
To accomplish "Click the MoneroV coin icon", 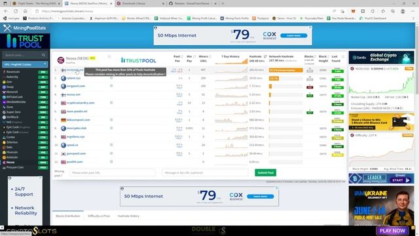I will [4, 92].
